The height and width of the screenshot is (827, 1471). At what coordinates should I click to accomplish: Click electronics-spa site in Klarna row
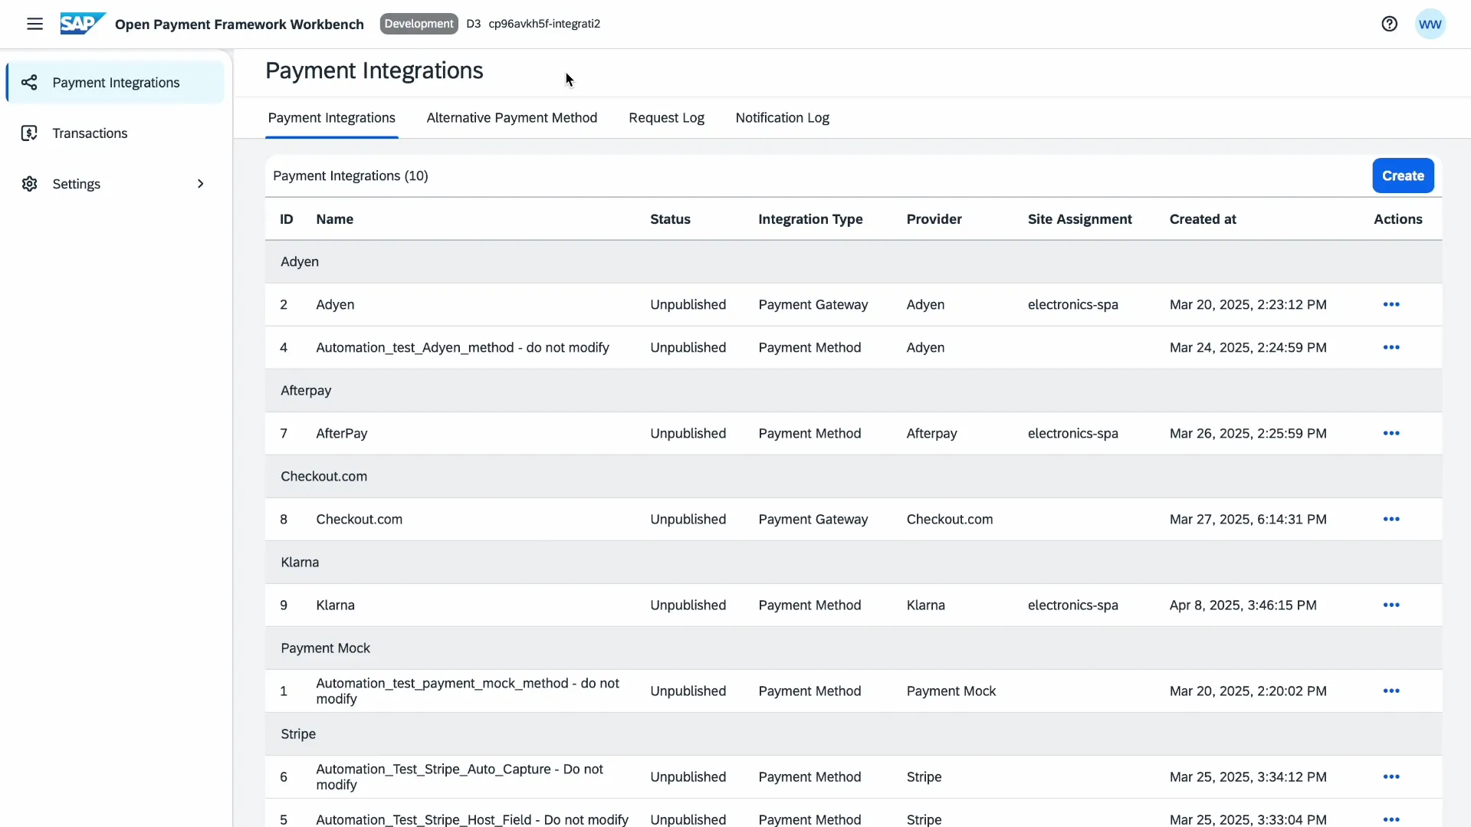[1072, 605]
